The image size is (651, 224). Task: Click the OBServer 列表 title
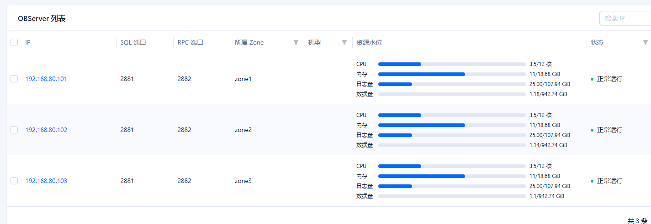coord(42,19)
